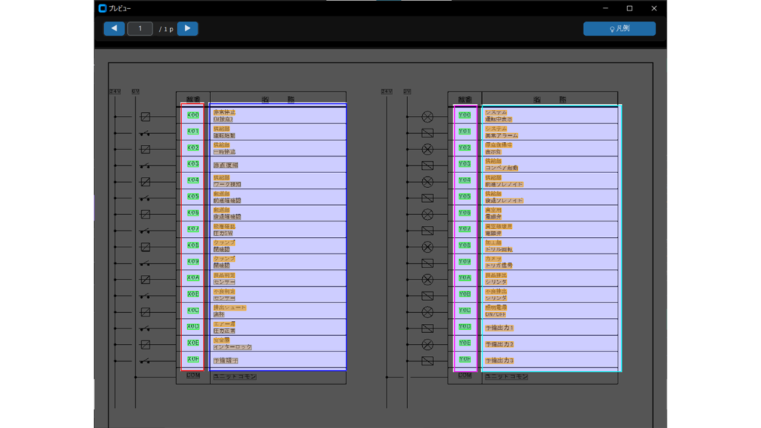Click the sensor box symbol beside X00
This screenshot has width=761, height=428.
146,117
